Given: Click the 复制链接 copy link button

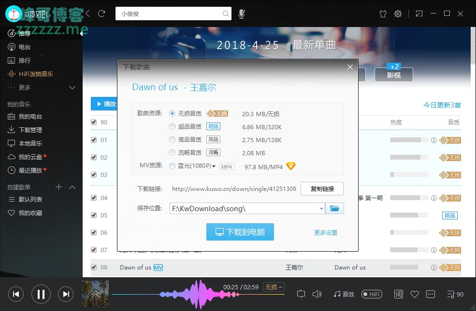Looking at the screenshot, I should point(322,189).
